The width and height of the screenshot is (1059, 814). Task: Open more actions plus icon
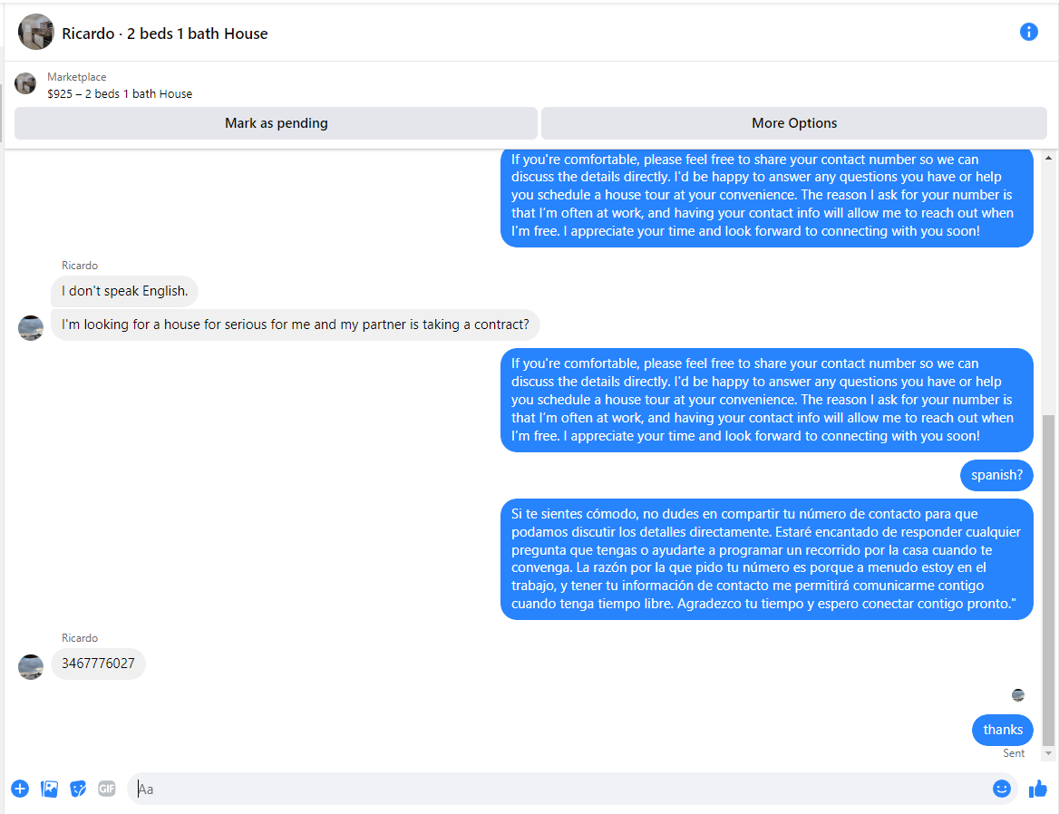tap(20, 789)
